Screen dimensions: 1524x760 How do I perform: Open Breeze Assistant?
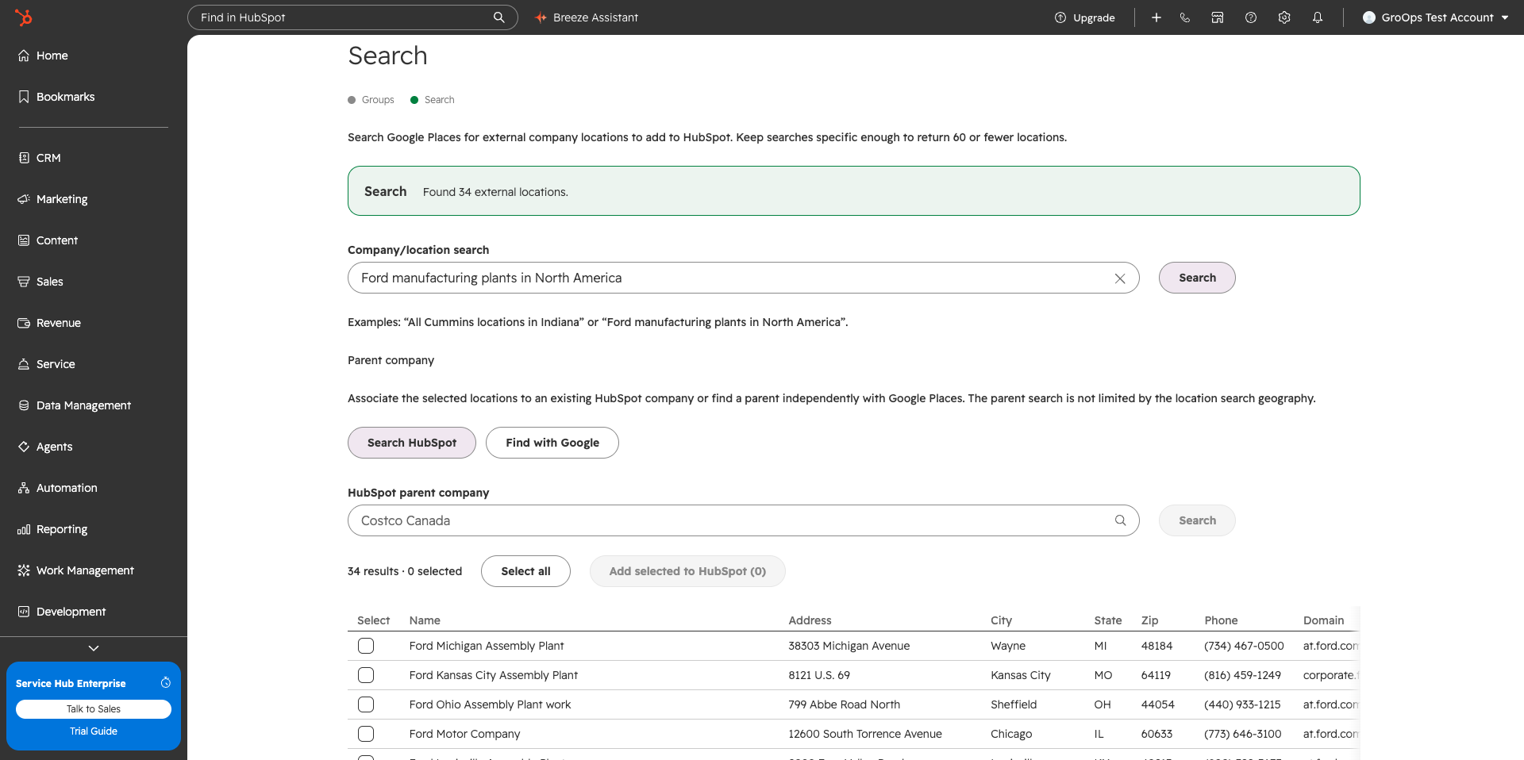(587, 17)
